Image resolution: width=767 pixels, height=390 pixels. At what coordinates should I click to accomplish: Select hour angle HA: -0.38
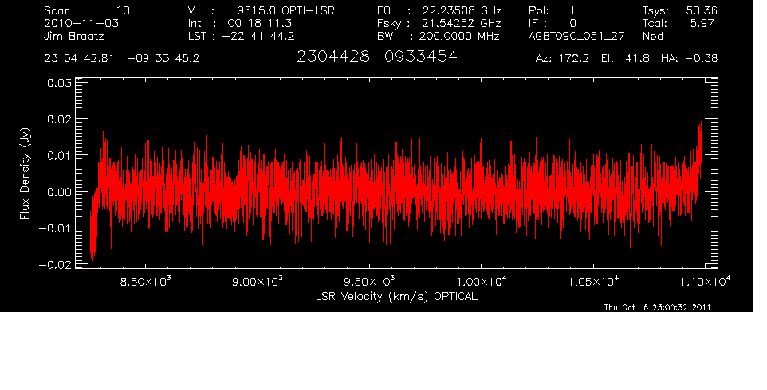pos(689,59)
